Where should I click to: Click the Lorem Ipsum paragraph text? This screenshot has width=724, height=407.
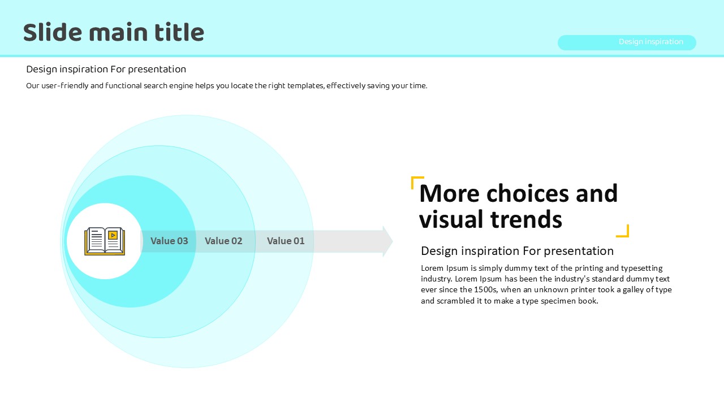(546, 284)
